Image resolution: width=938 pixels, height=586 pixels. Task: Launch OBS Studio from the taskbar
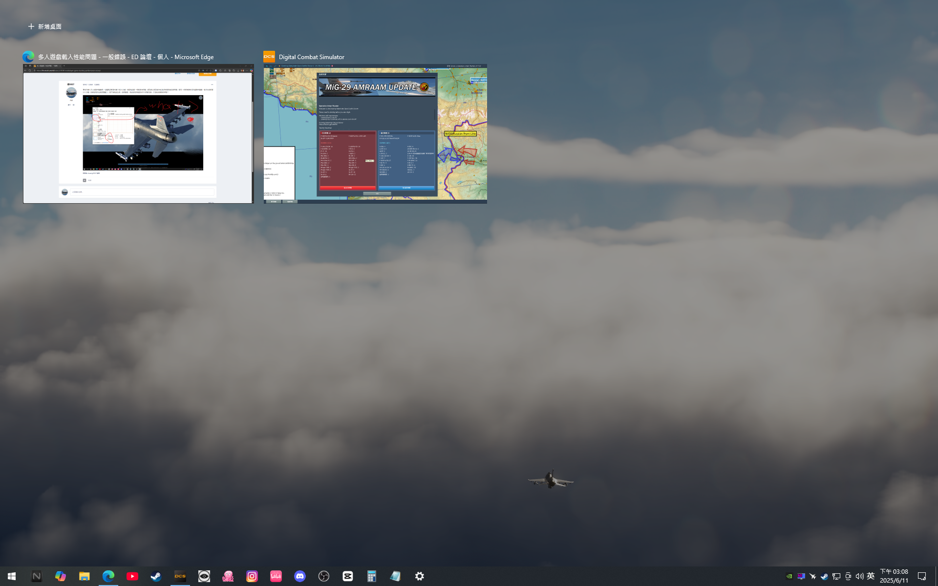point(323,576)
